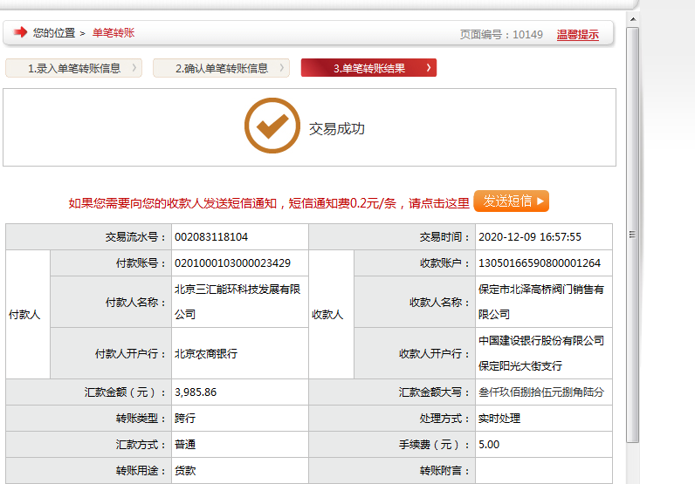Image resolution: width=695 pixels, height=484 pixels.
Task: Open the 1.录入单笔转账信息 step tab
Action: click(73, 68)
